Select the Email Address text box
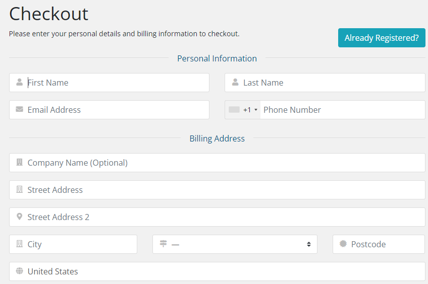Image resolution: width=428 pixels, height=284 pixels. tap(116, 110)
